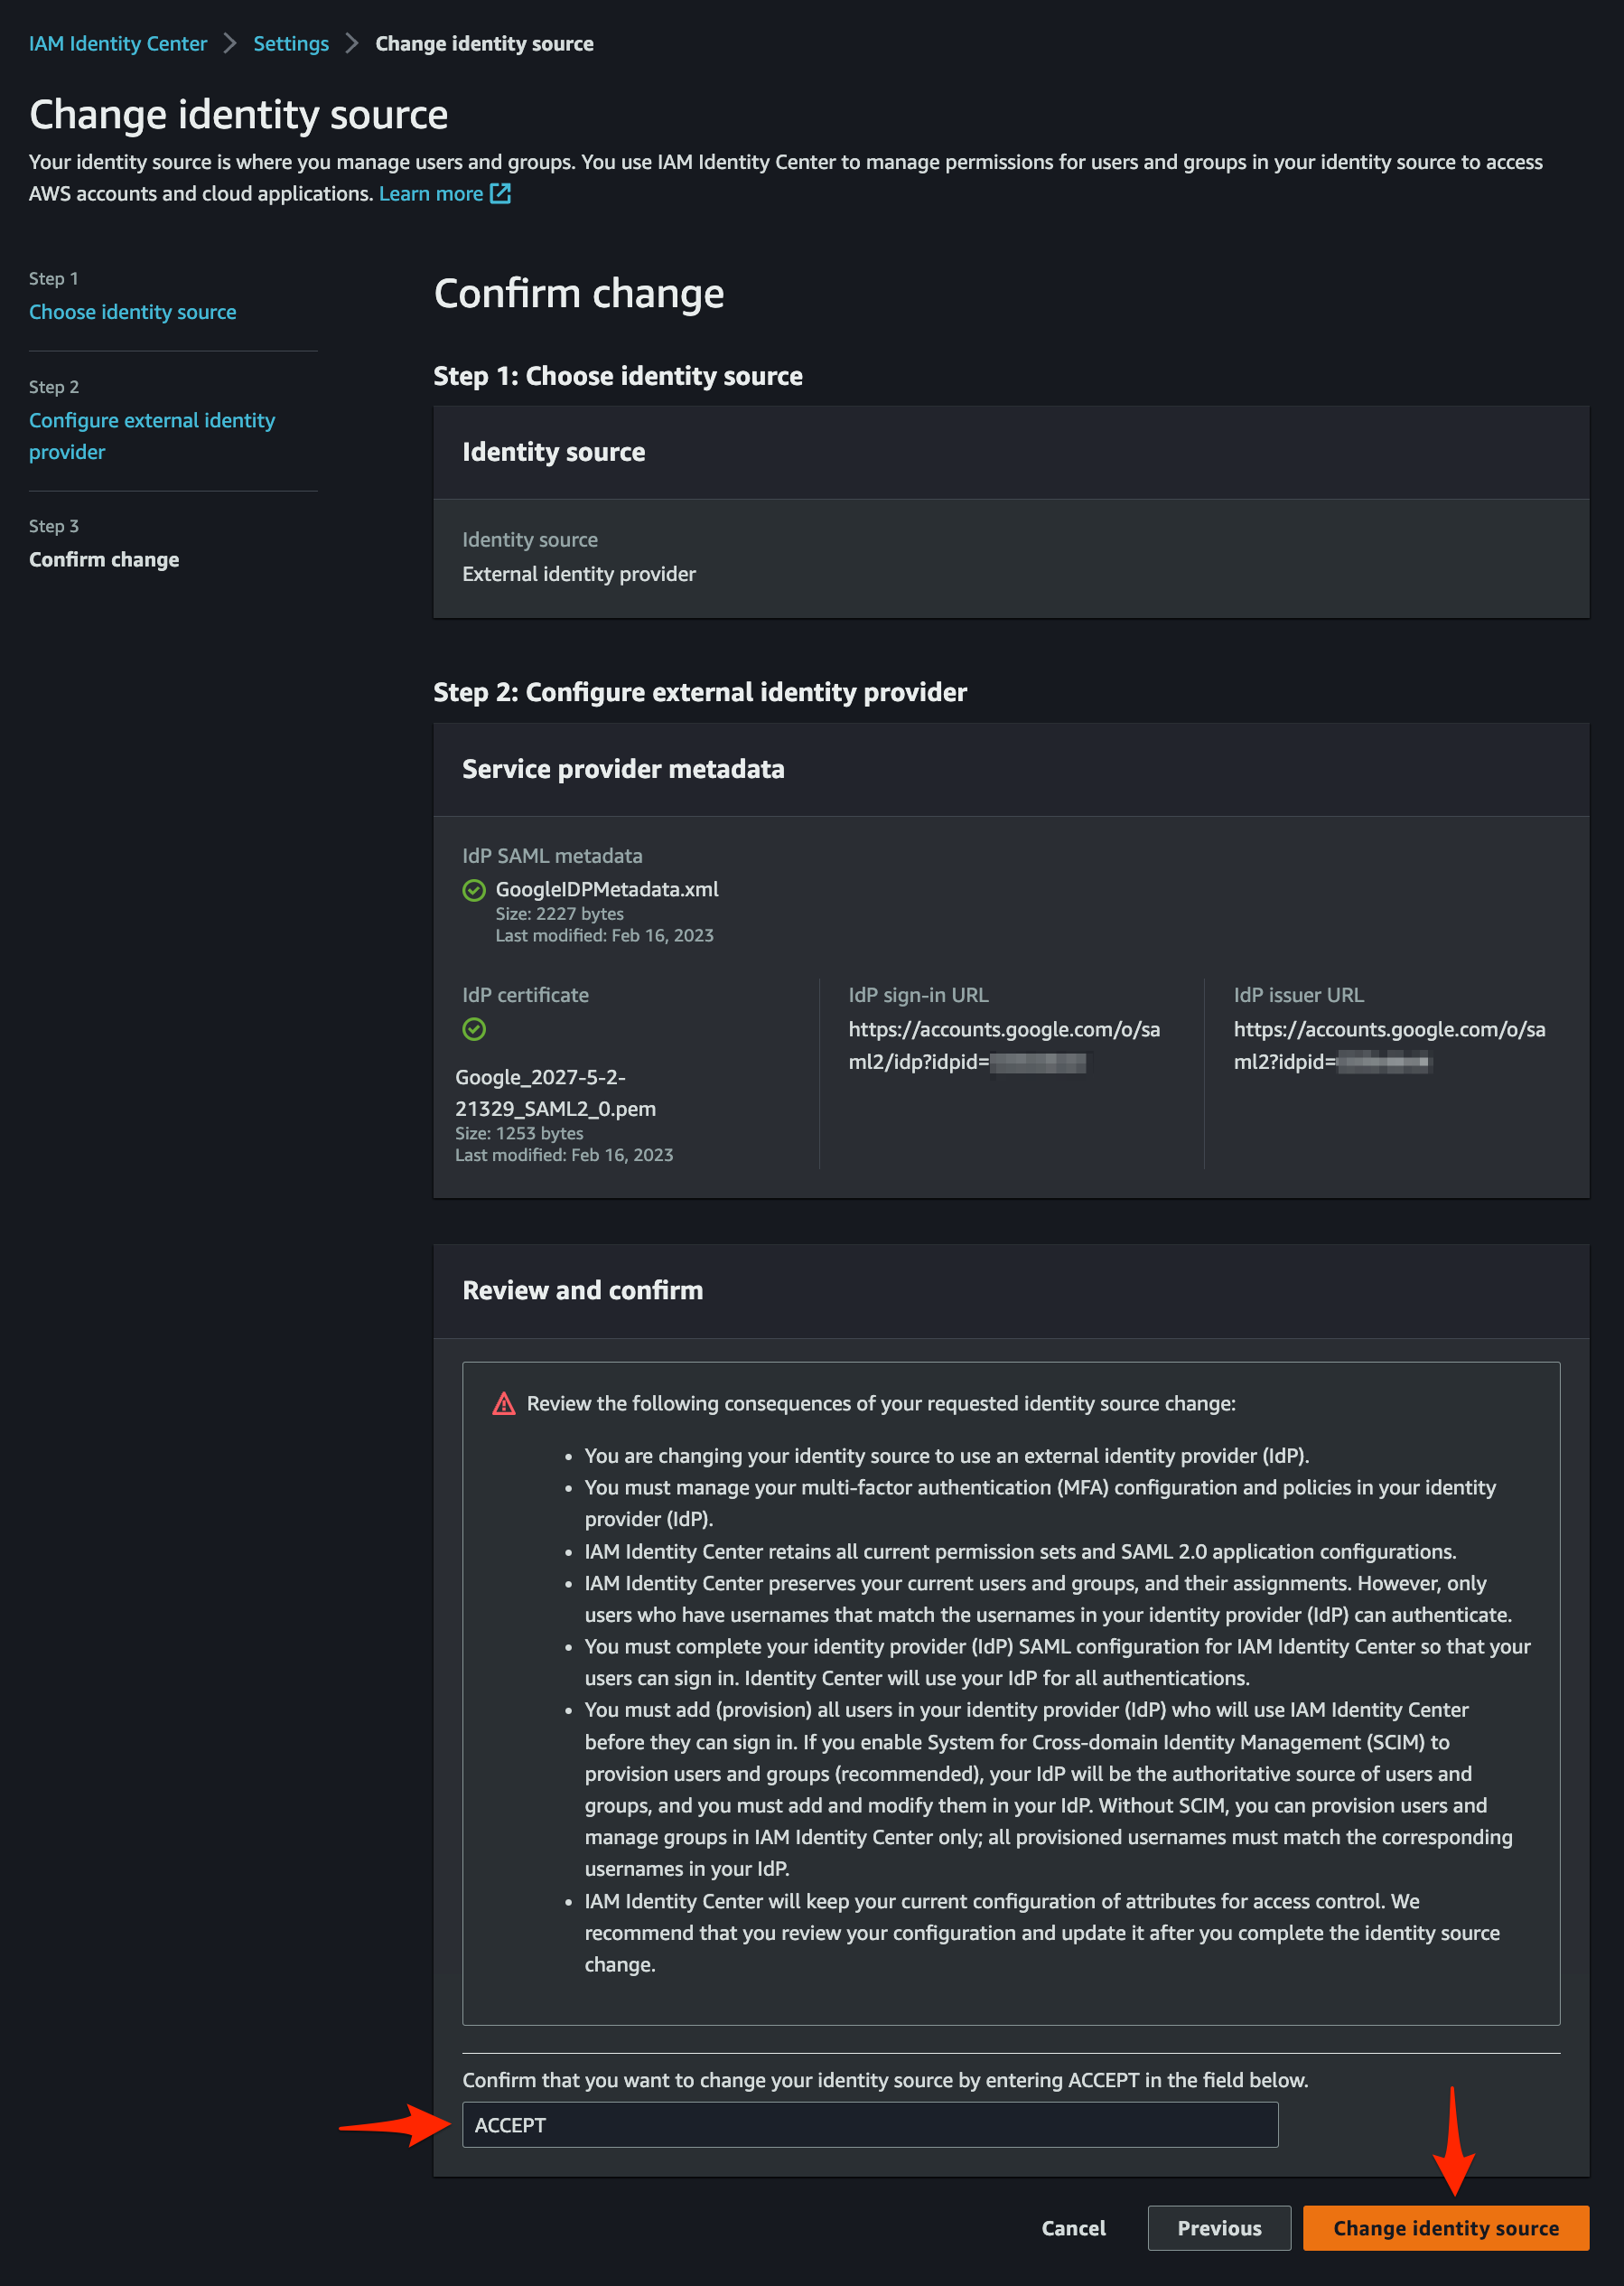This screenshot has width=1624, height=2286.
Task: Click the first breadcrumb chevron separator
Action: [x=230, y=44]
